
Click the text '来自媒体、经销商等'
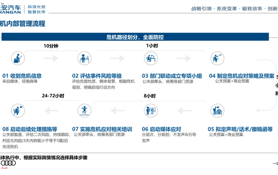[20, 82]
